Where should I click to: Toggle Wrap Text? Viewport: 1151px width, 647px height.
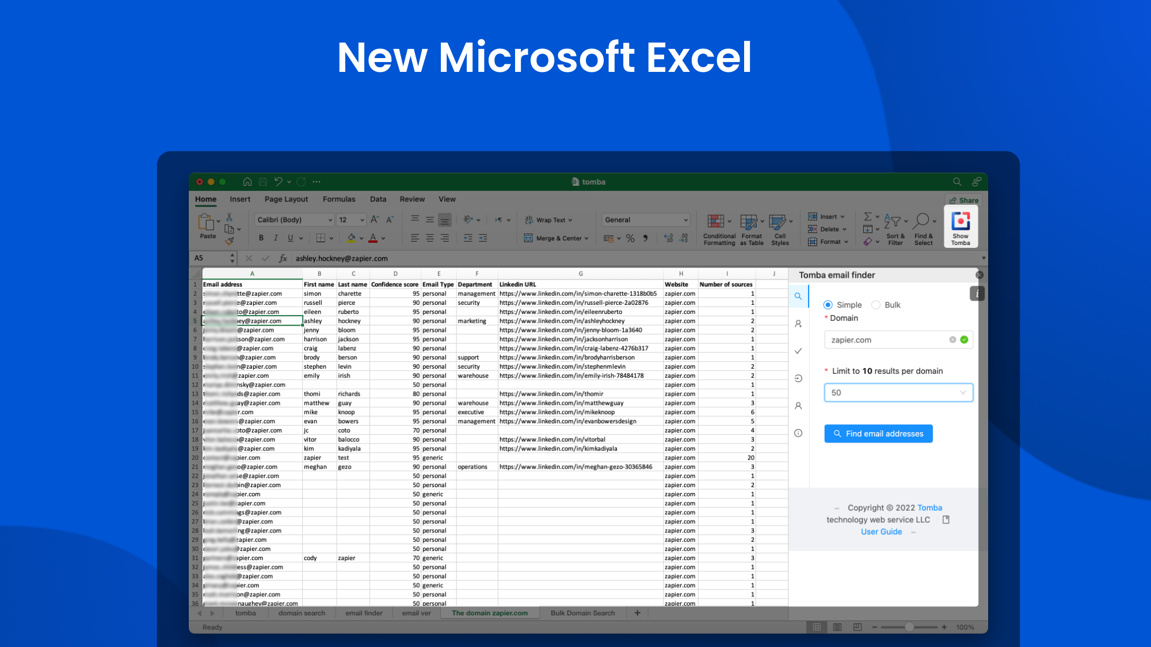548,220
